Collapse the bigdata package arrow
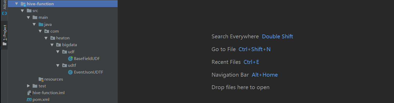 (x=52, y=45)
